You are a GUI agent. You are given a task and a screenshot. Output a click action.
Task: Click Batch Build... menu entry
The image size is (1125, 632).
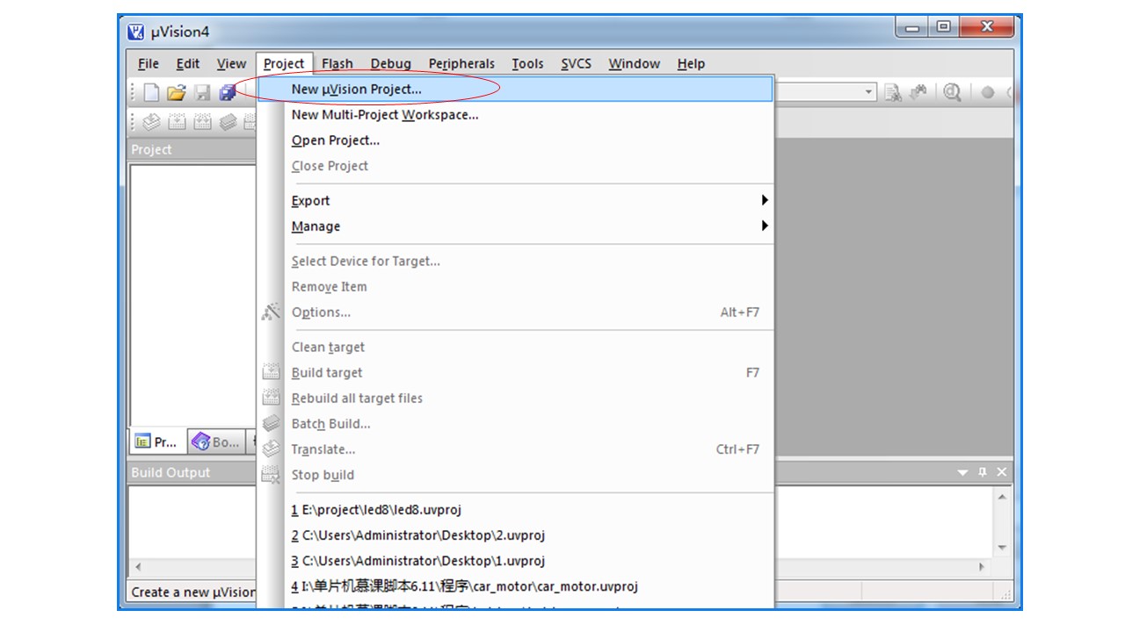(x=516, y=423)
